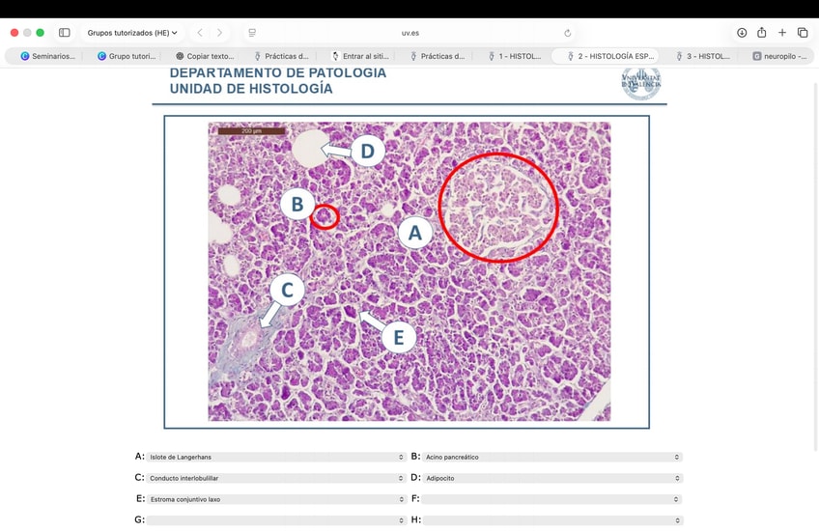This screenshot has height=532, width=819.
Task: Select the 2 - HISTOLOGÍA ESP... tab
Action: pos(606,56)
